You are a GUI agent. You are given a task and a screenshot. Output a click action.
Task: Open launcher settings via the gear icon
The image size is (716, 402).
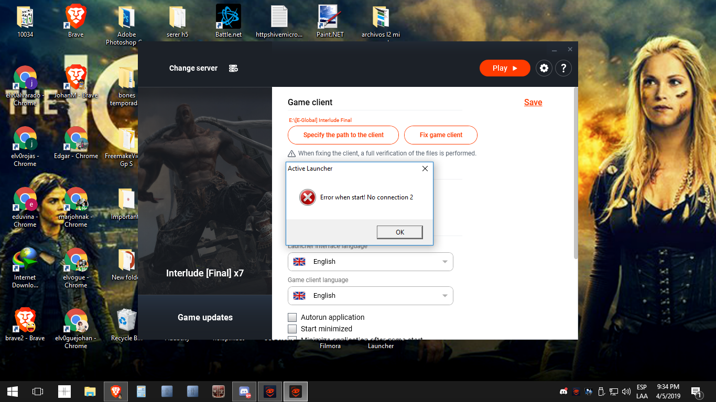[x=544, y=68]
